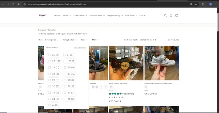Viewport: 219px width, 113px height.
Task: Open the account login icon
Action: (x=171, y=15)
